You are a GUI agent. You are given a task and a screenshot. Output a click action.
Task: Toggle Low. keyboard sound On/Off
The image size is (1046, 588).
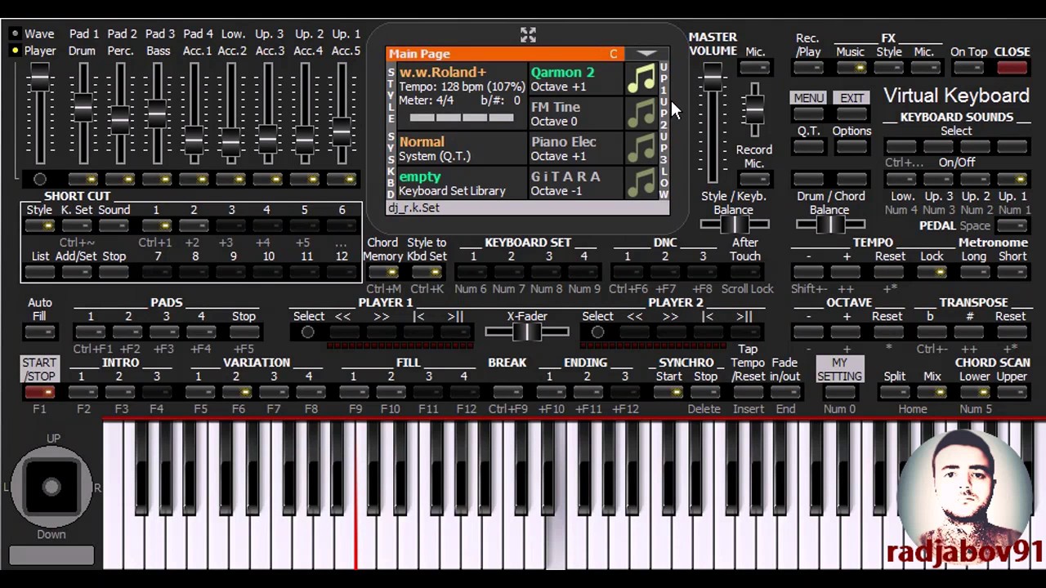click(x=901, y=180)
